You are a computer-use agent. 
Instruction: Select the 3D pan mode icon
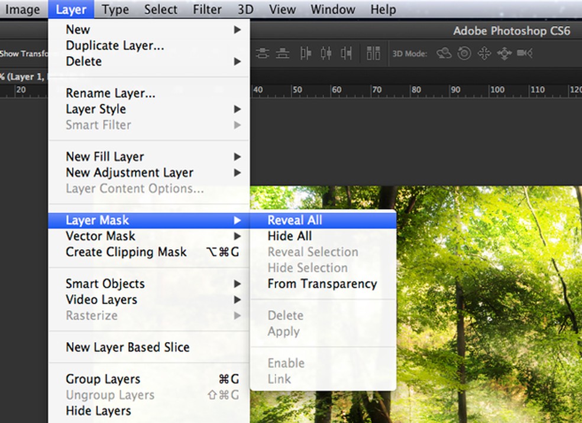[484, 54]
